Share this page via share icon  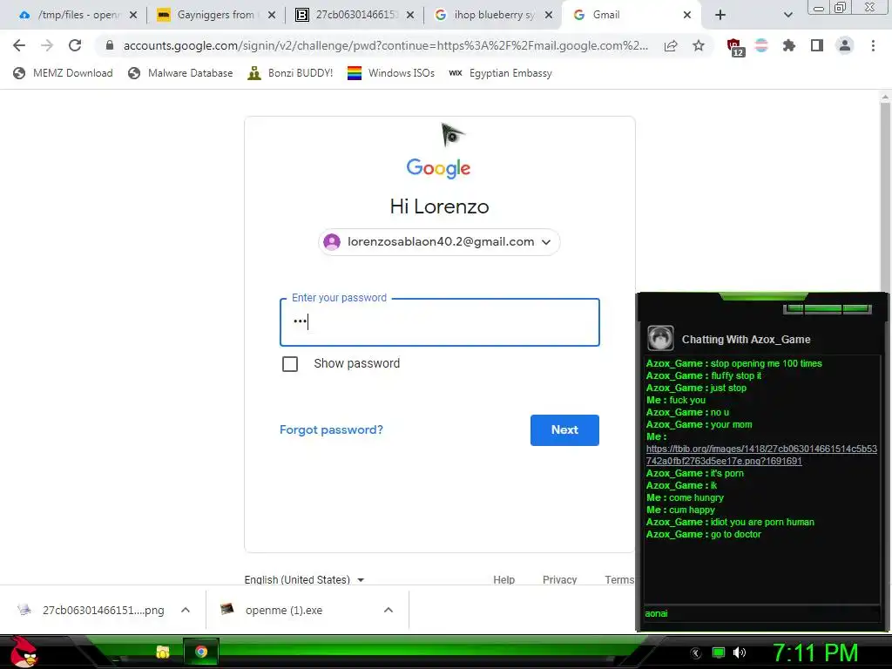point(671,45)
